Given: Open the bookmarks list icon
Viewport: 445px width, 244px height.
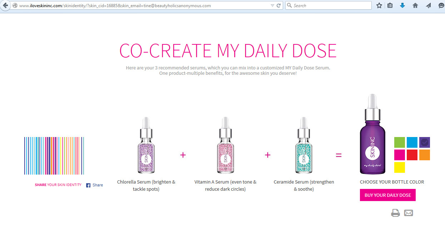Looking at the screenshot, I should (x=390, y=6).
